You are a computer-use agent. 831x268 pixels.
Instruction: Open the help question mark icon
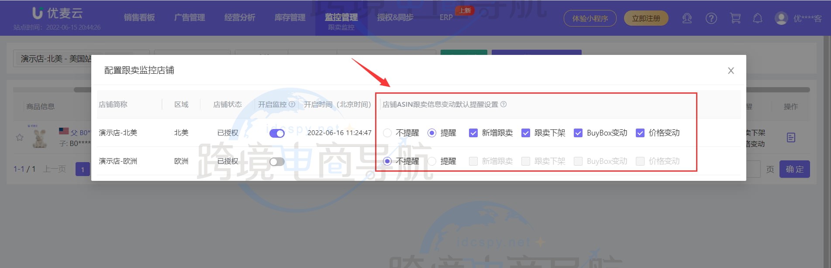pyautogui.click(x=711, y=18)
